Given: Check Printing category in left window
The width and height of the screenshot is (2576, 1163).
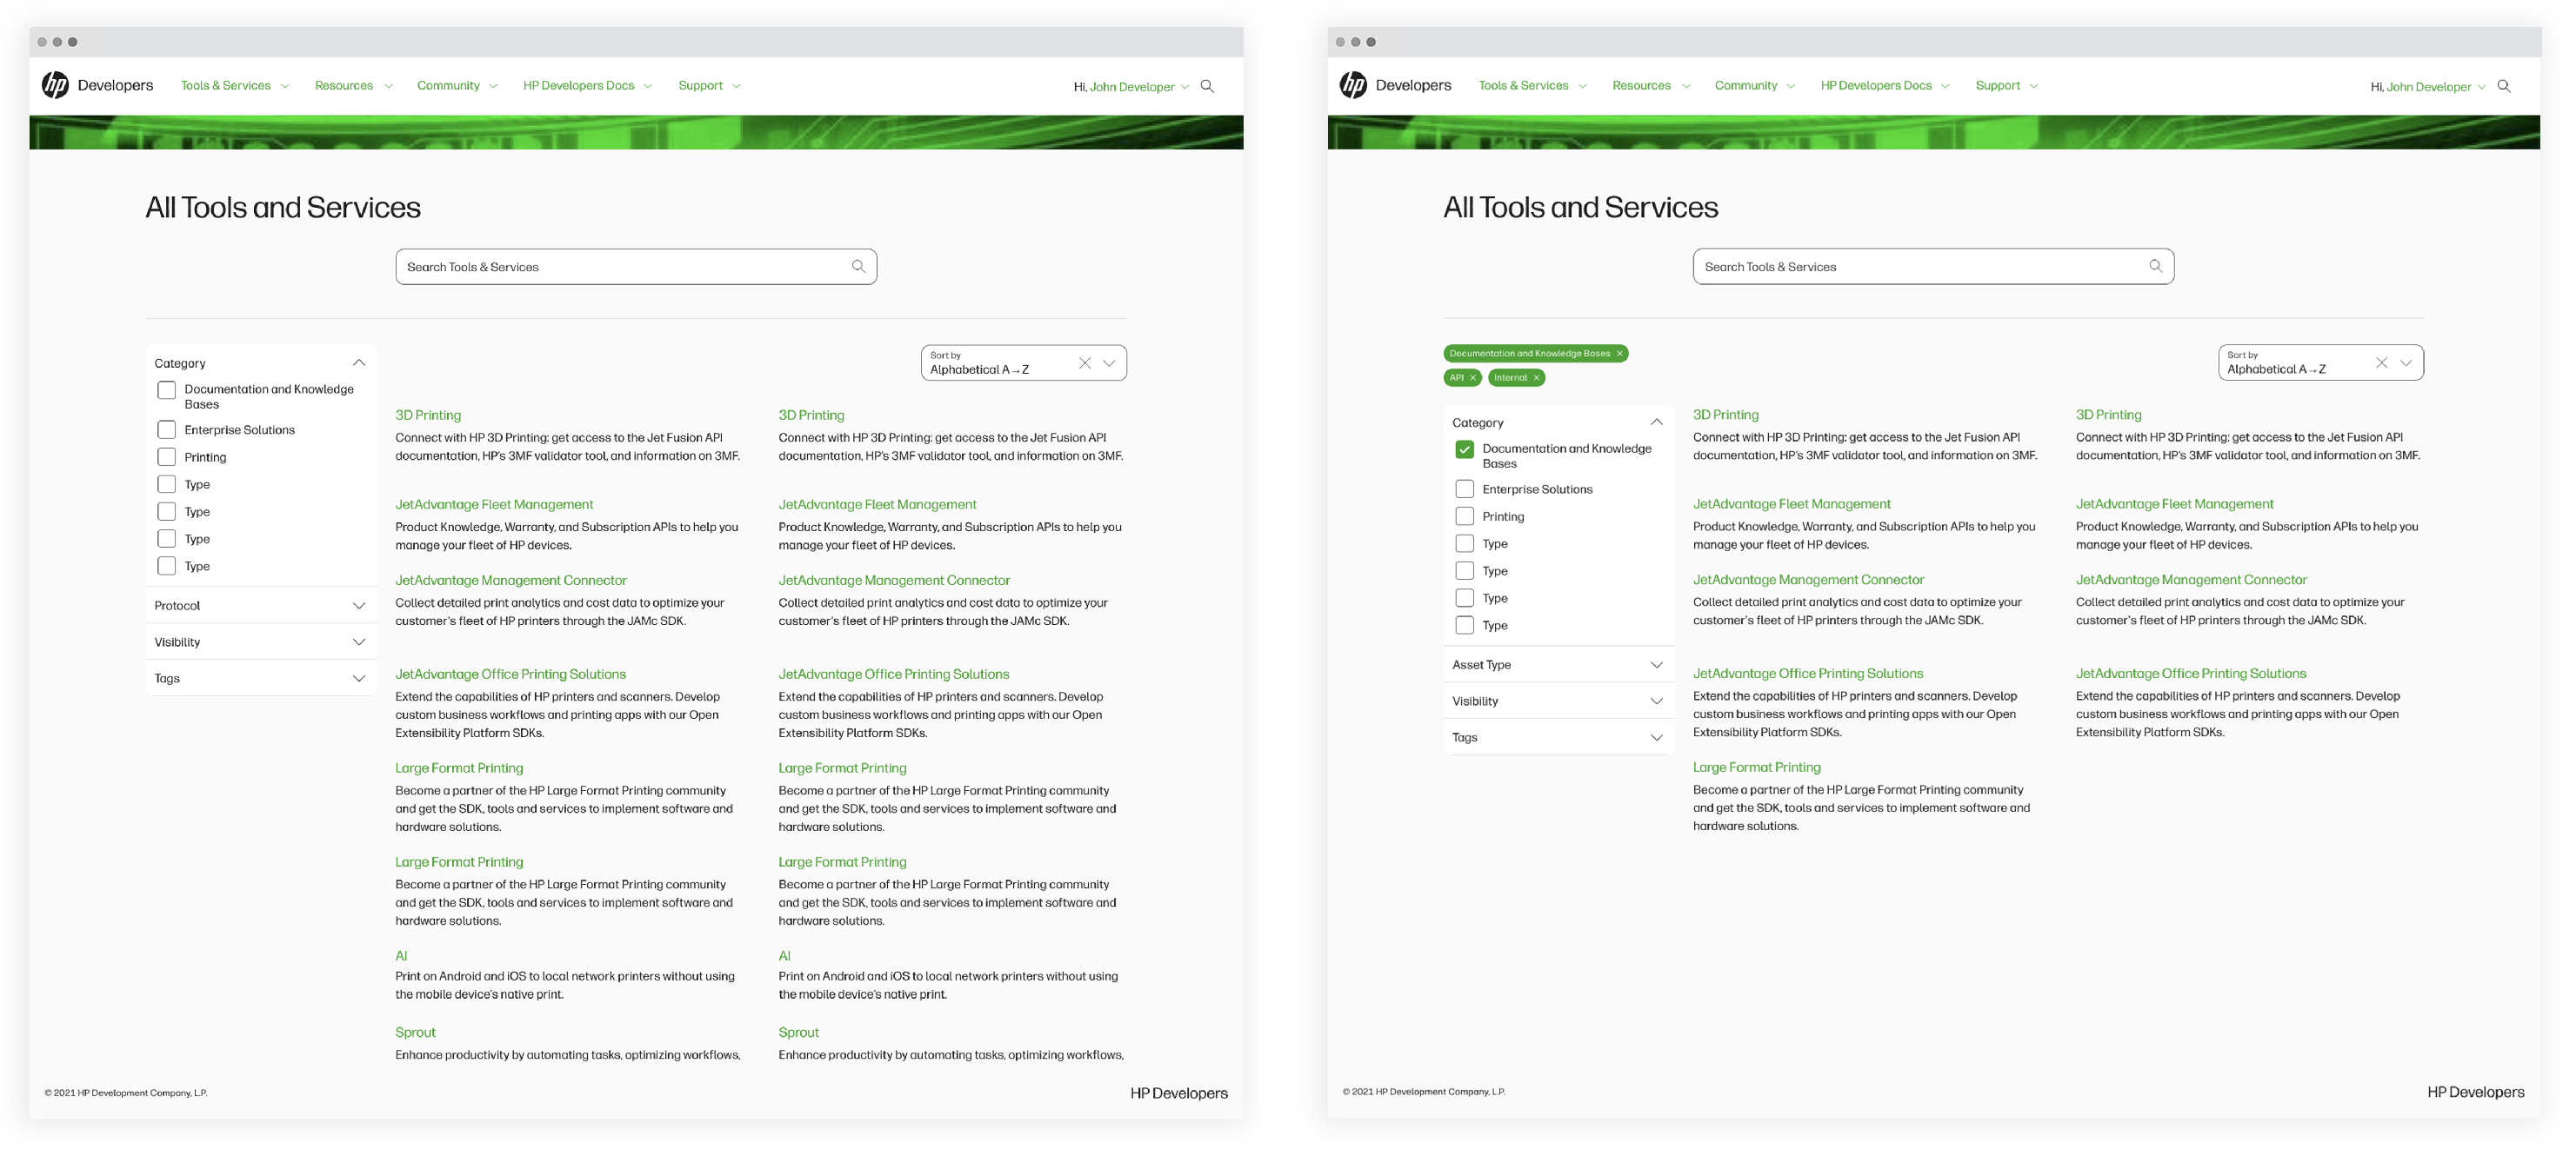Looking at the screenshot, I should tap(167, 457).
